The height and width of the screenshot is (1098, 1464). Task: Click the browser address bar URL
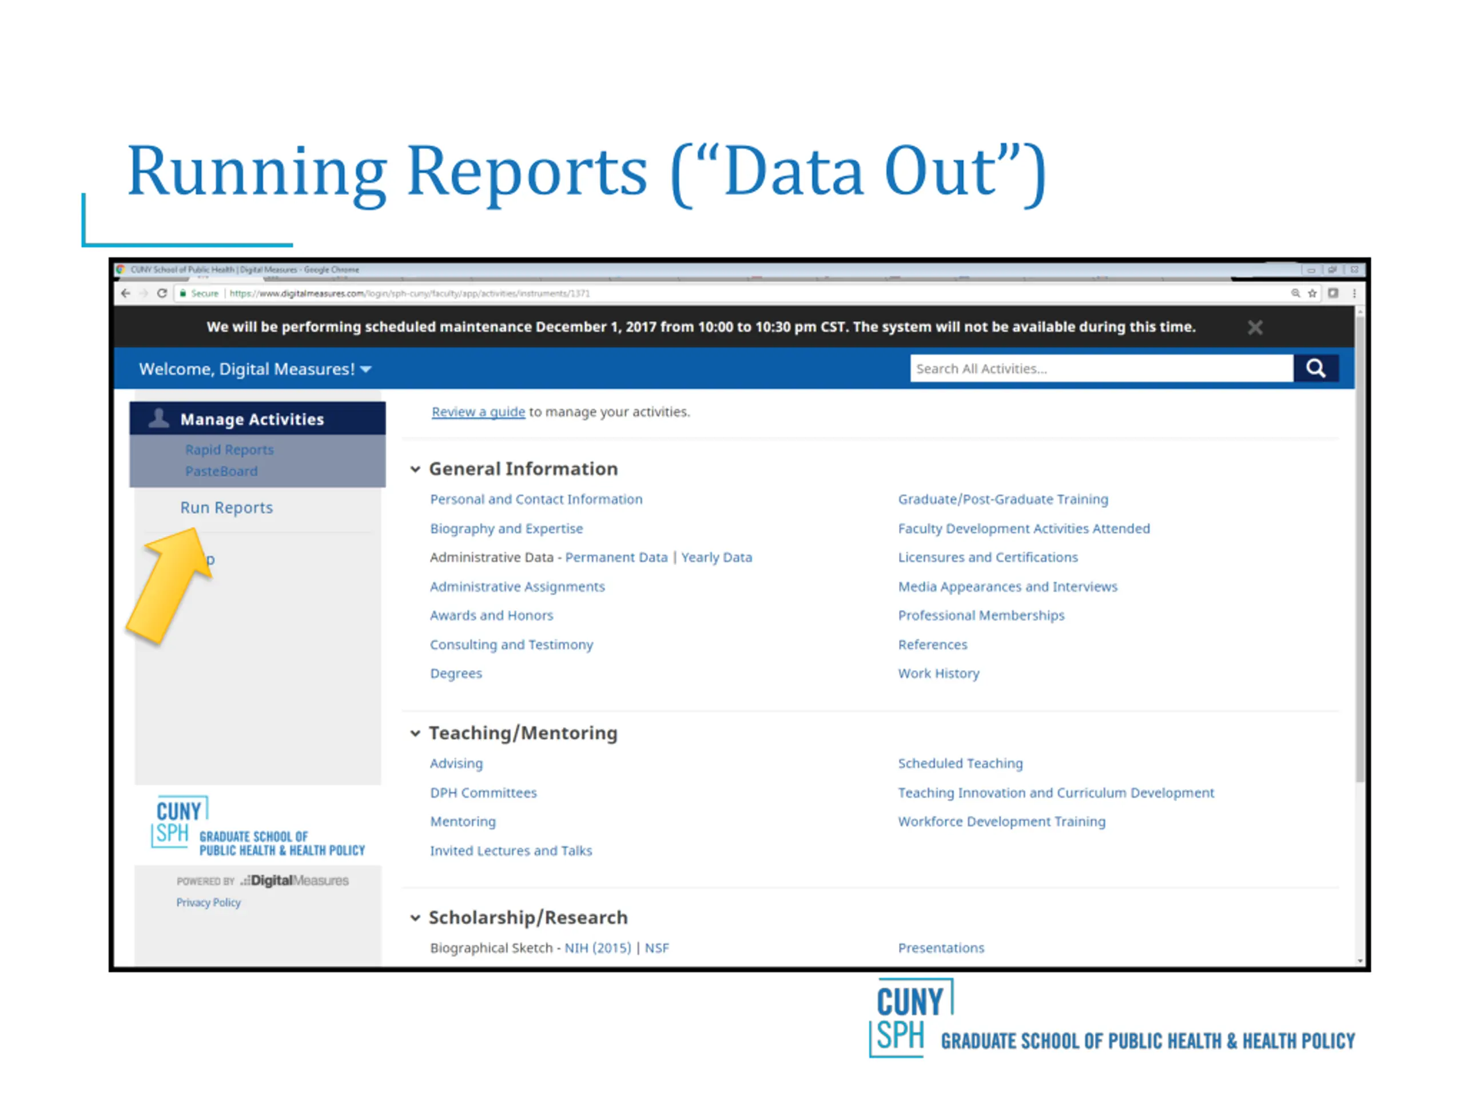click(x=409, y=294)
